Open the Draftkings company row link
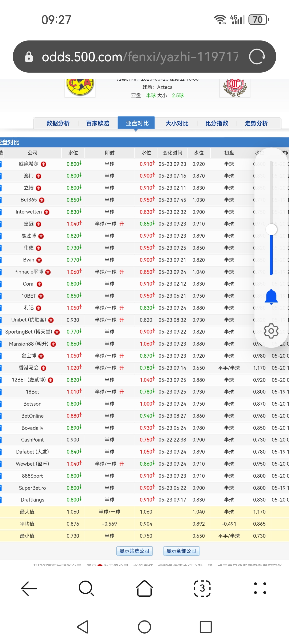Viewport: 289px width, 643px height. pyautogui.click(x=32, y=500)
